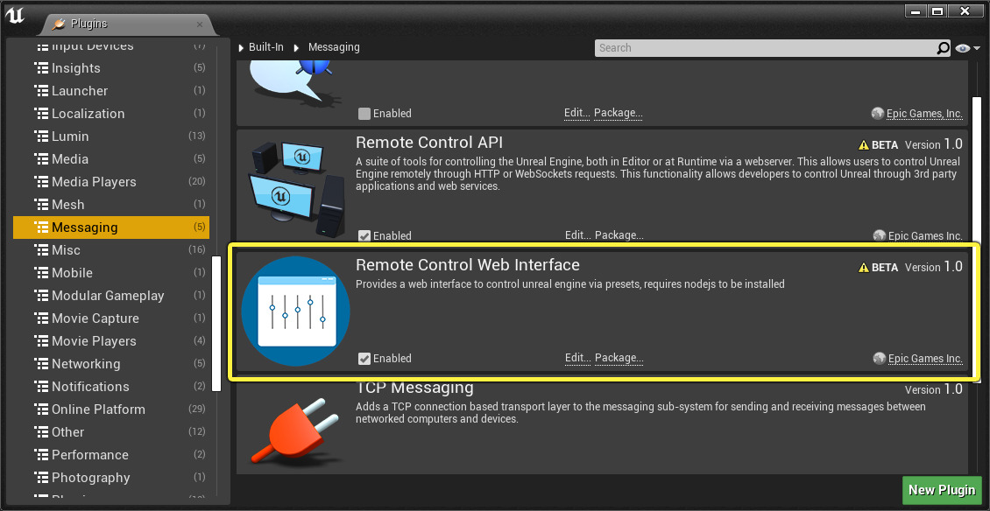Open the view options eye dropdown
990x511 pixels.
[x=966, y=48]
